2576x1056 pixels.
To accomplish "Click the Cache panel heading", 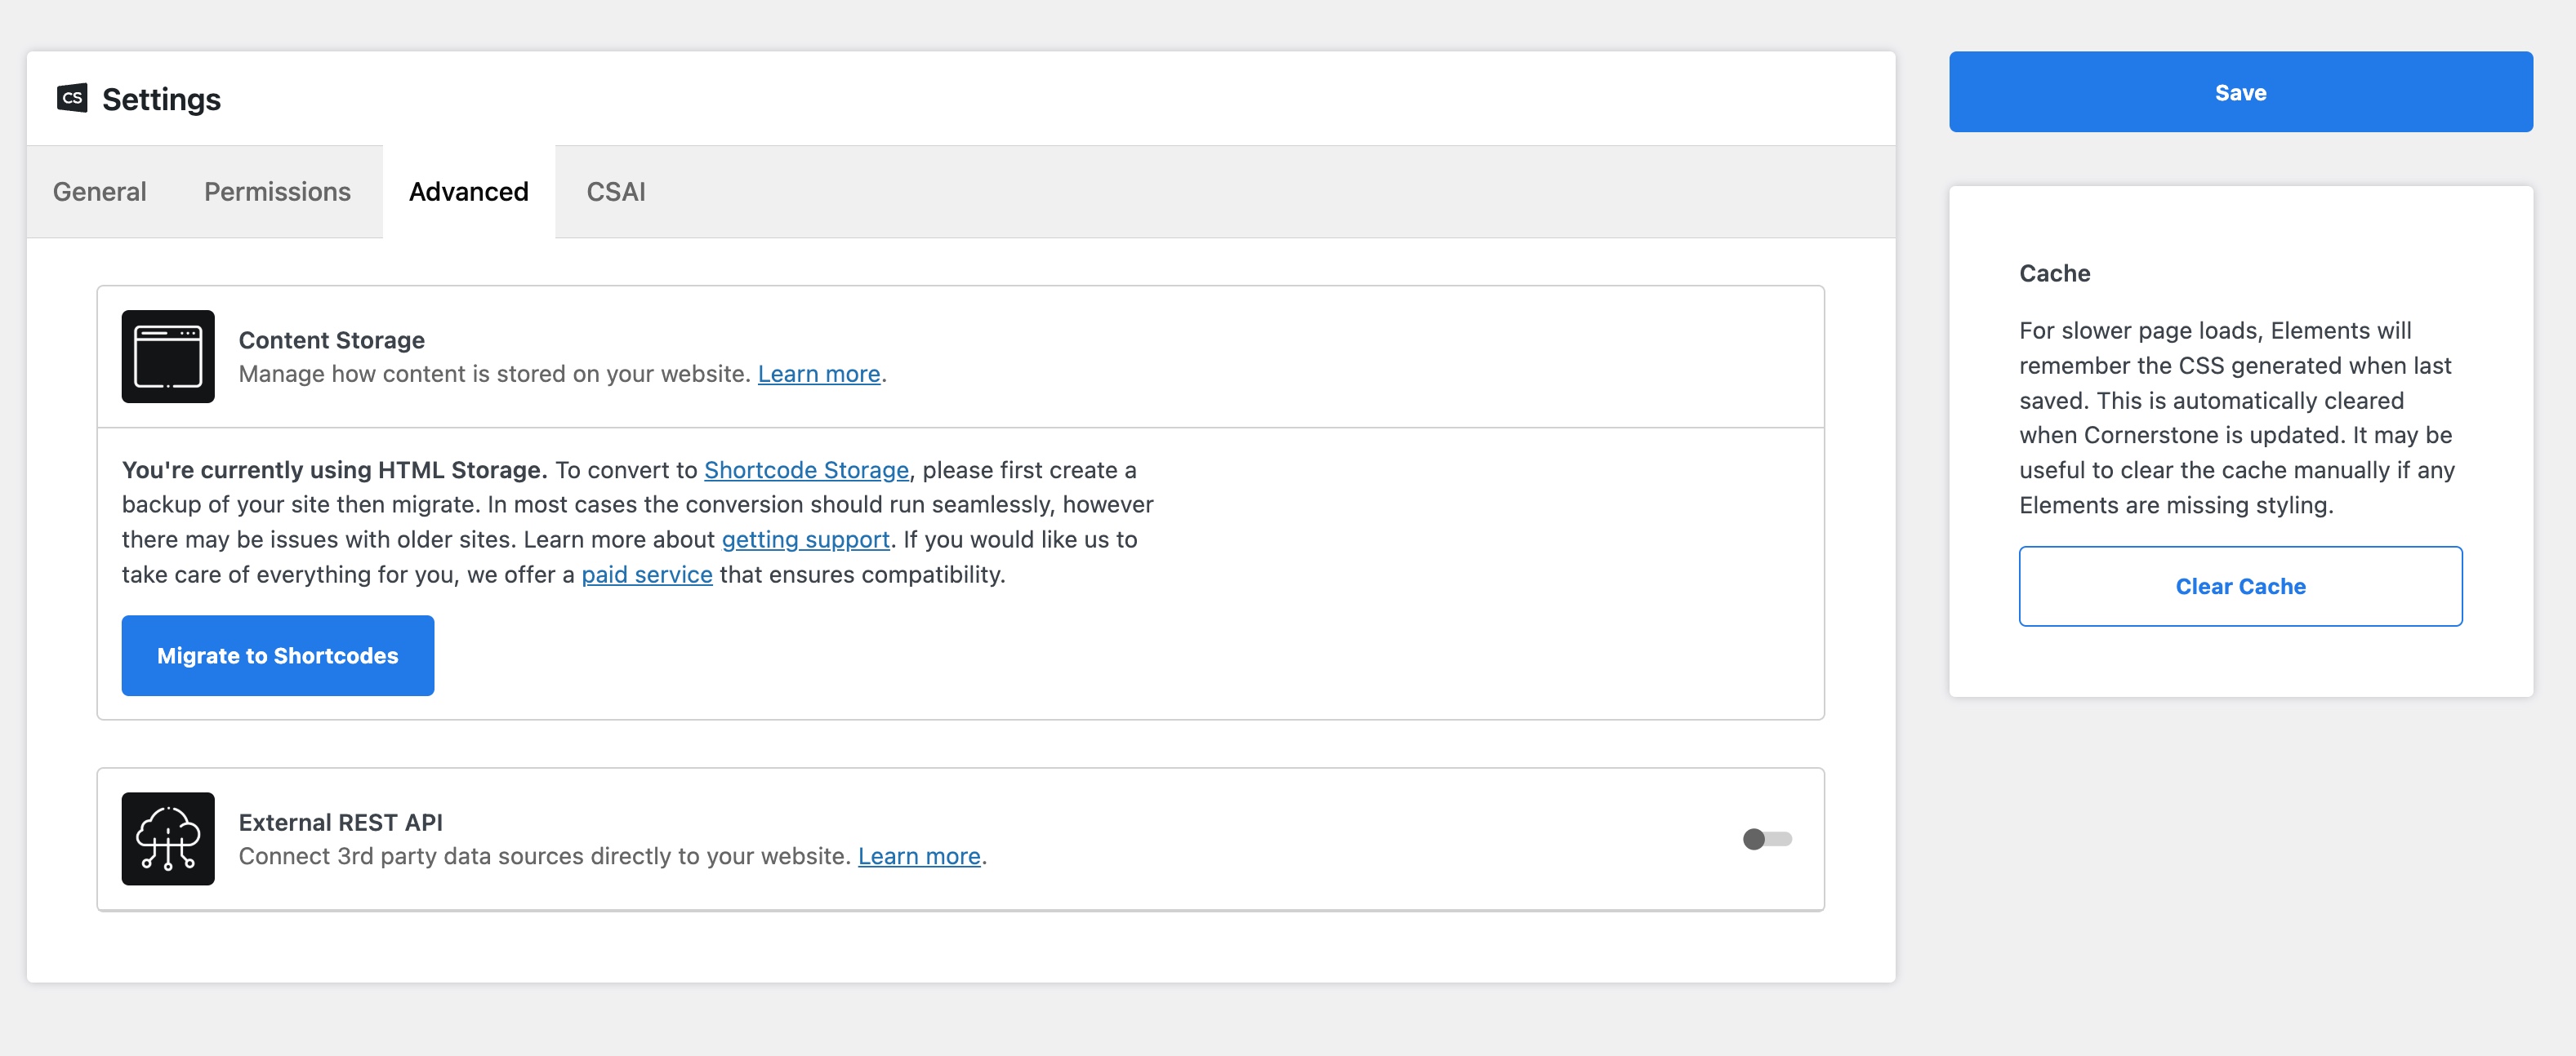I will pyautogui.click(x=2054, y=273).
